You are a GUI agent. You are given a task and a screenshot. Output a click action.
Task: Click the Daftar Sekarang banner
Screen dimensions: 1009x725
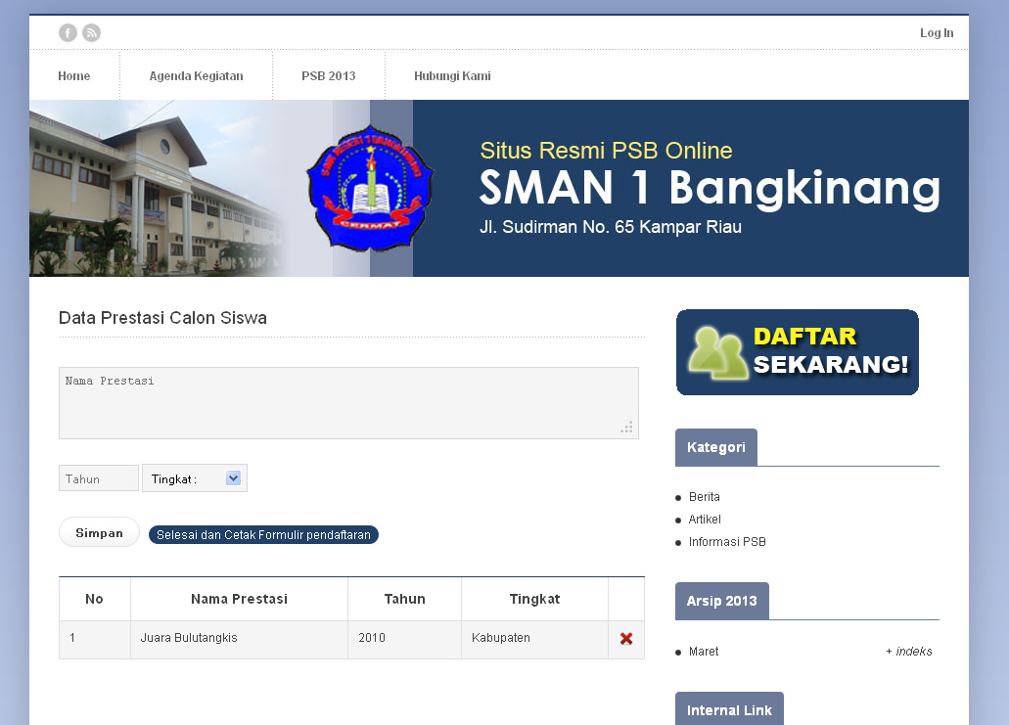coord(797,352)
